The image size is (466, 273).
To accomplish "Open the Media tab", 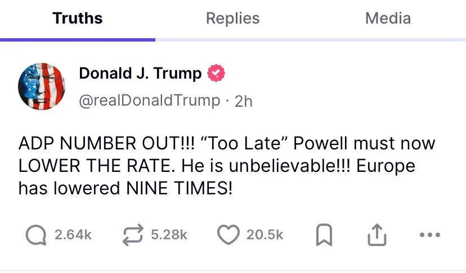I will click(x=388, y=18).
